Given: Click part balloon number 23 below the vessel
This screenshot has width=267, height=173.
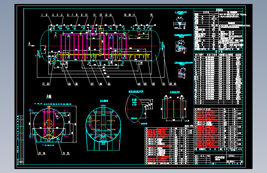Looking at the screenshot, I should (145, 84).
